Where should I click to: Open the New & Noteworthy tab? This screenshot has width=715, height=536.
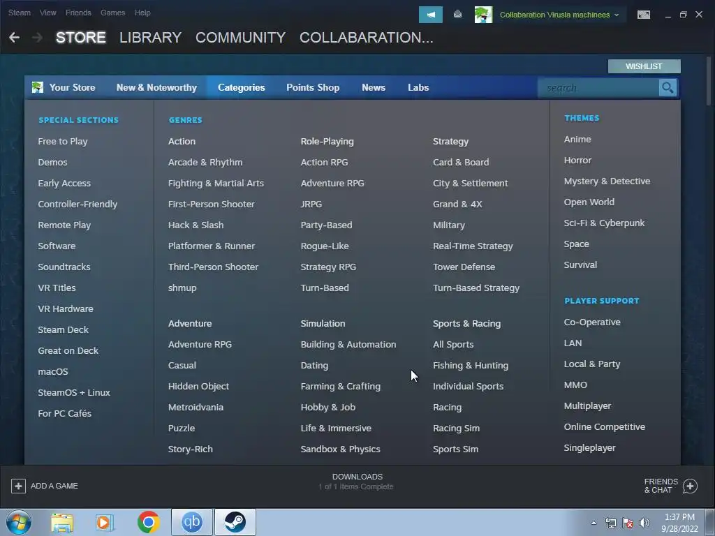click(x=156, y=87)
